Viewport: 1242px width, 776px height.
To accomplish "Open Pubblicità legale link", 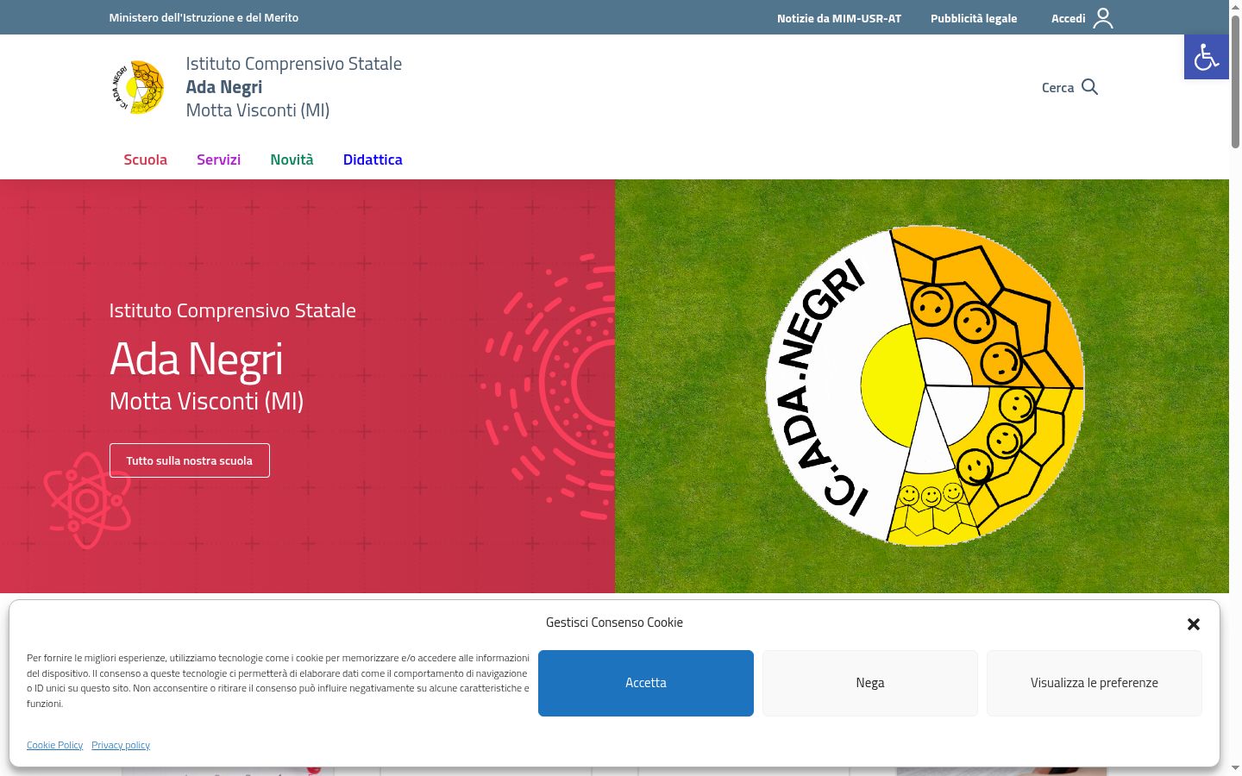I will 974,18.
